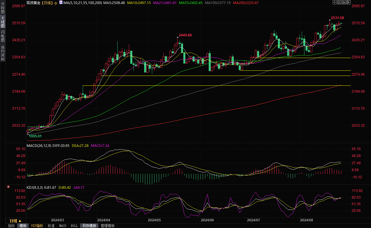Image resolution: width=371 pixels, height=228 pixels.
Task: Select the 标准 template
Action: click(x=51, y=226)
